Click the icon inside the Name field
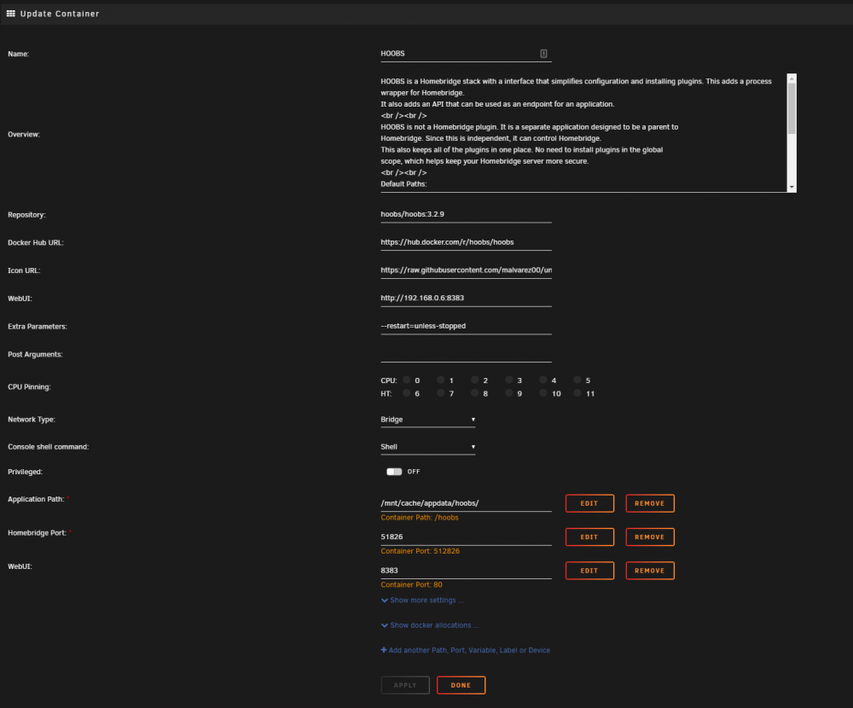Viewport: 853px width, 708px height. (543, 54)
